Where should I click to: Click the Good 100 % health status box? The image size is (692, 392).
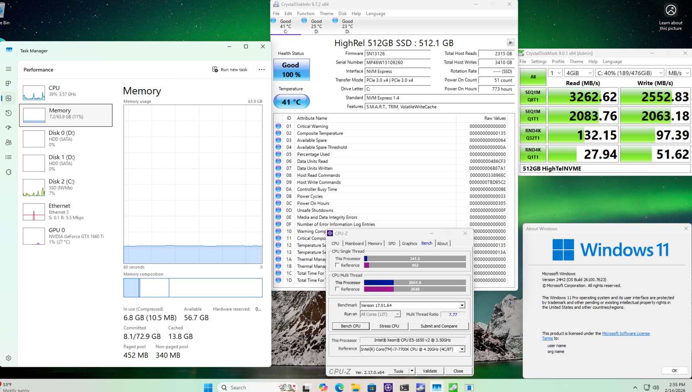point(291,70)
